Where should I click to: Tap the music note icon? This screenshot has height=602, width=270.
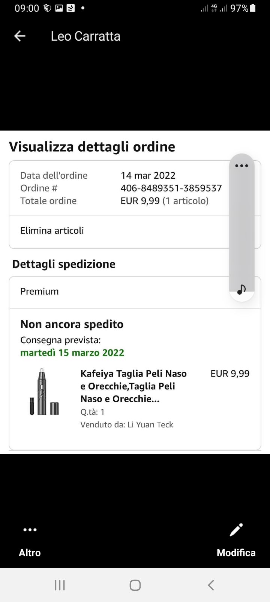(x=242, y=289)
